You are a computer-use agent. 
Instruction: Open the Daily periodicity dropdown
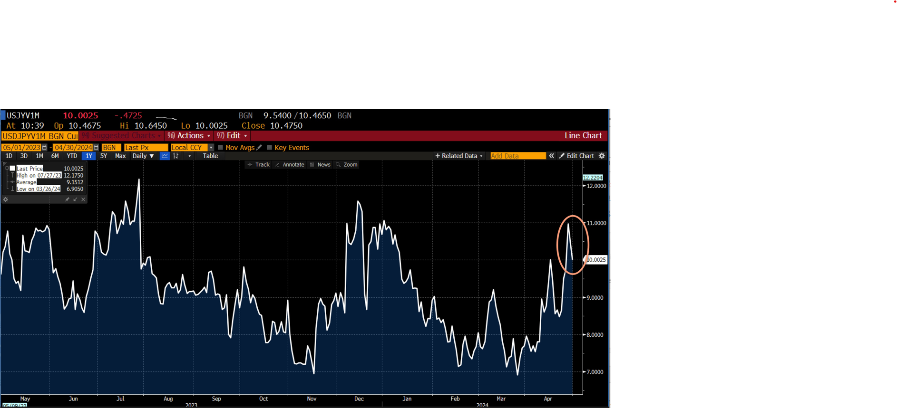[x=143, y=156]
